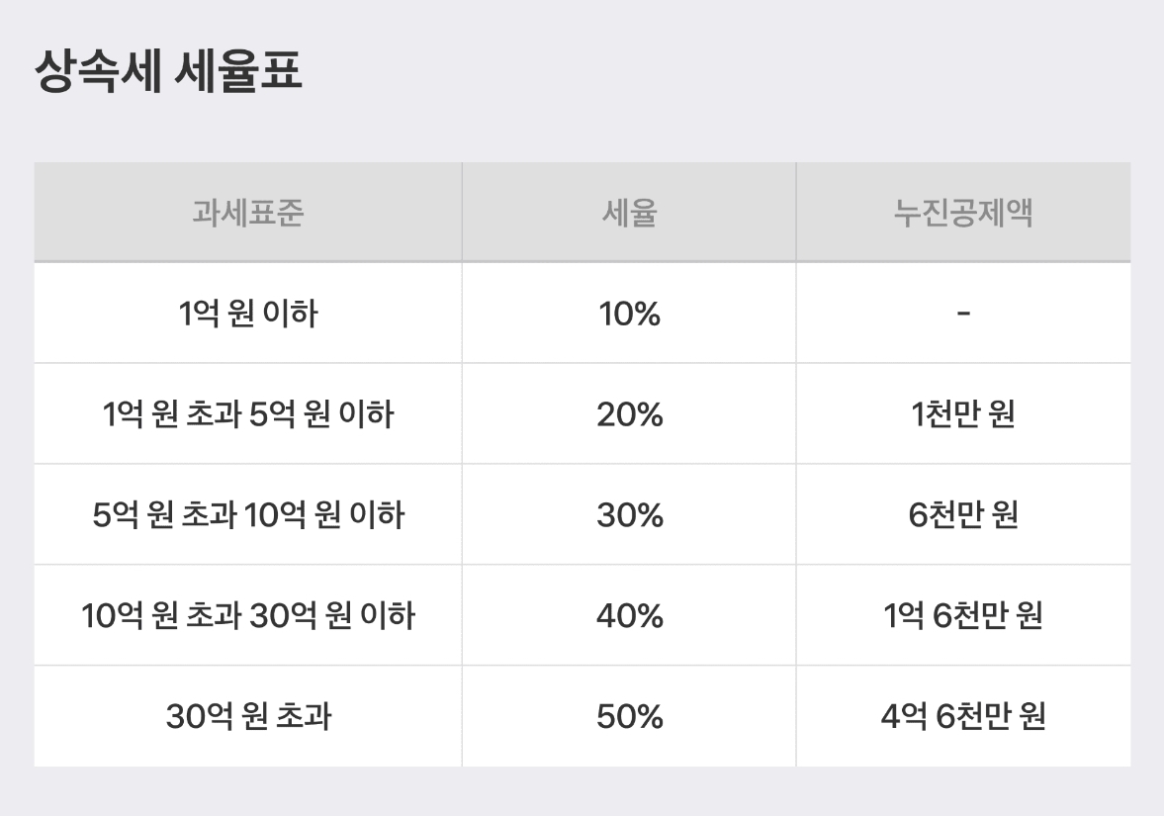Select the 10억 원 초과 30억 원 이하 cell
Image resolution: width=1164 pixels, height=816 pixels.
pyautogui.click(x=247, y=617)
